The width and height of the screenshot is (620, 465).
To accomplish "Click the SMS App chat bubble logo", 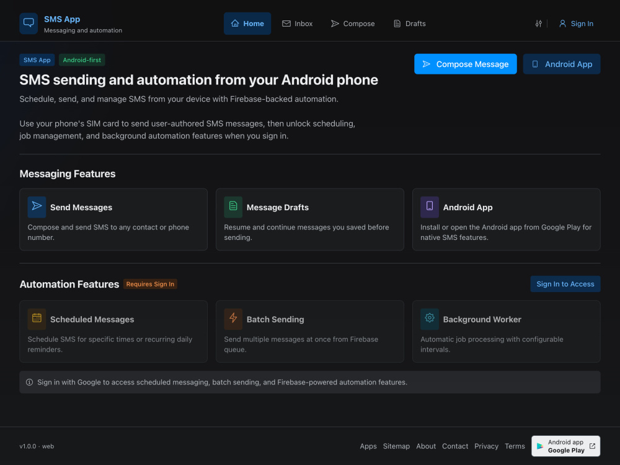I will 29,24.
